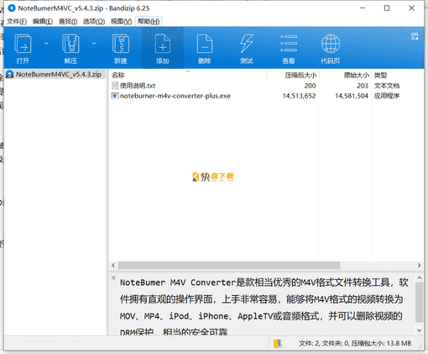Click the 文本文档 type cell
Screen dimensions: 428x354
[x=387, y=86]
